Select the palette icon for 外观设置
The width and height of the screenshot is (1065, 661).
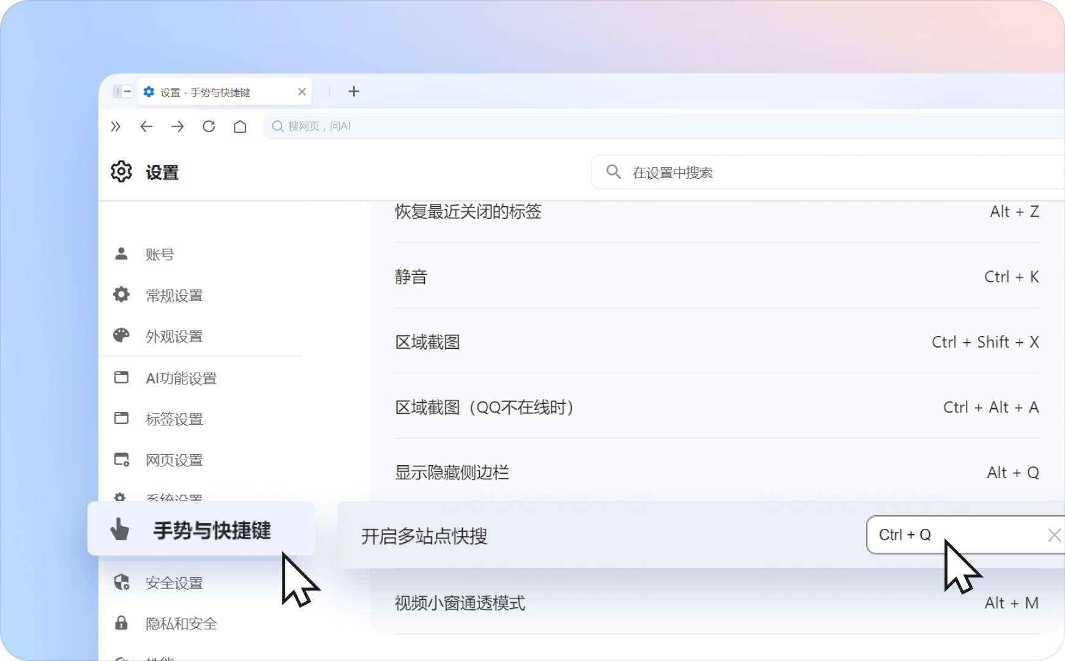point(121,335)
